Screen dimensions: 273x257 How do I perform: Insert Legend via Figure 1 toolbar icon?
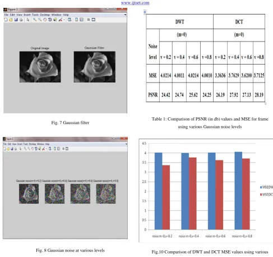pyautogui.click(x=58, y=149)
